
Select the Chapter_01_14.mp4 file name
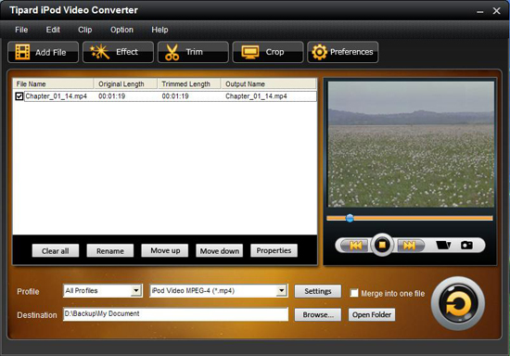(57, 96)
